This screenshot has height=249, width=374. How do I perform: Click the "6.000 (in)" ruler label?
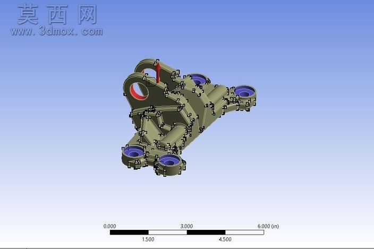268,226
